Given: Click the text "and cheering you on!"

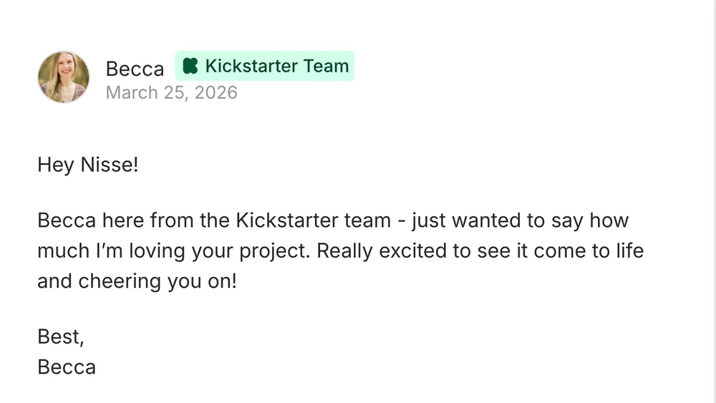Looking at the screenshot, I should [x=136, y=281].
